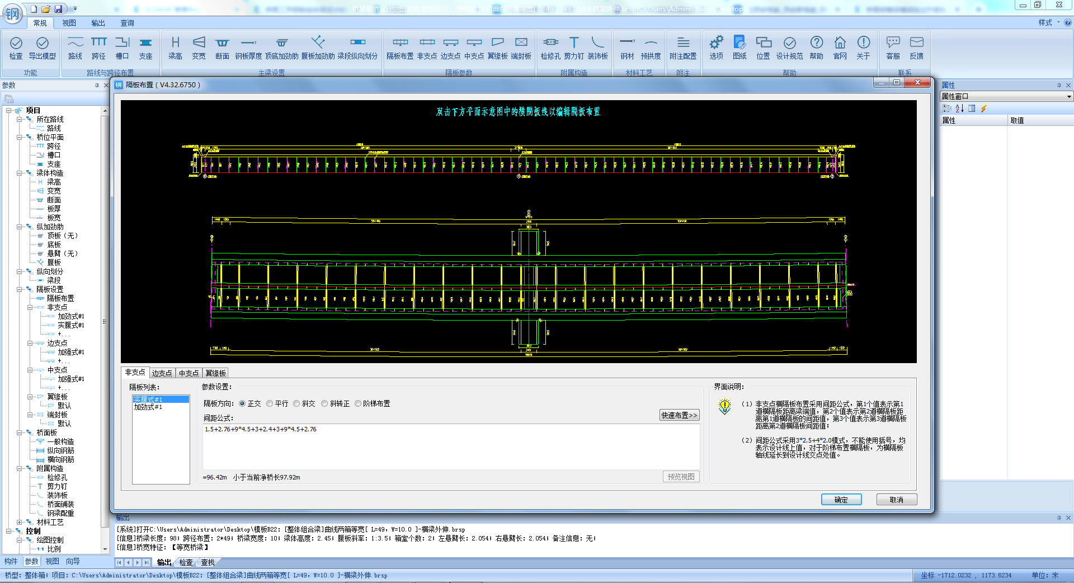Switch to the 中支点 tab
Image resolution: width=1074 pixels, height=583 pixels.
[189, 373]
